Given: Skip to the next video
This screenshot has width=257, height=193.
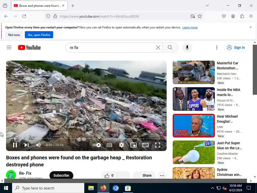Looking at the screenshot, I should 27,145.
